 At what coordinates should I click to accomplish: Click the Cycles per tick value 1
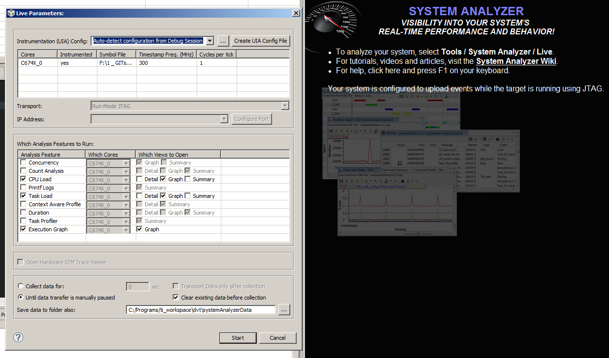217,63
